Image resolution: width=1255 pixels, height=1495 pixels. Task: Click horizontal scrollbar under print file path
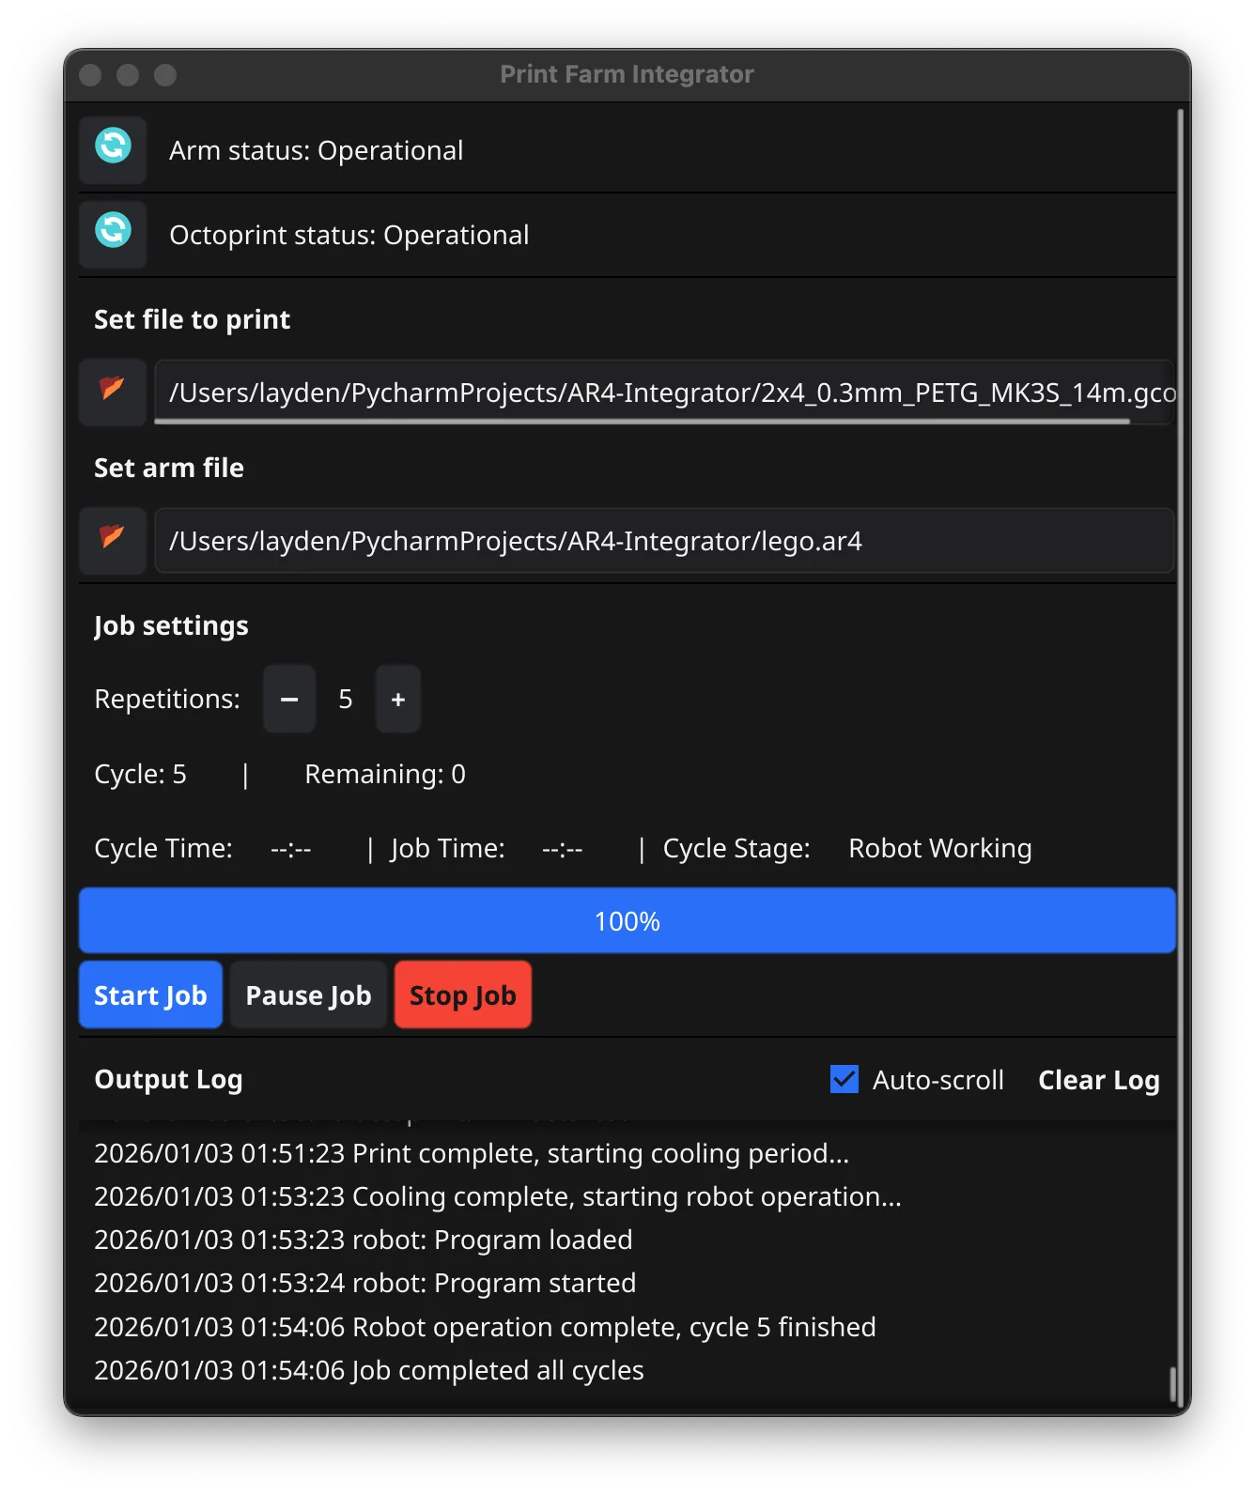[x=641, y=422]
